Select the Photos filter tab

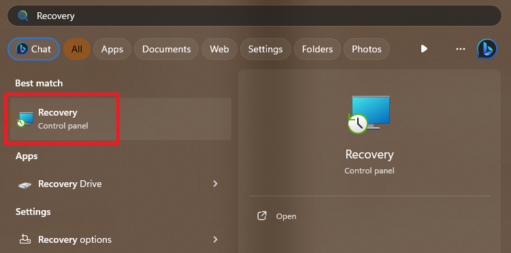click(367, 49)
